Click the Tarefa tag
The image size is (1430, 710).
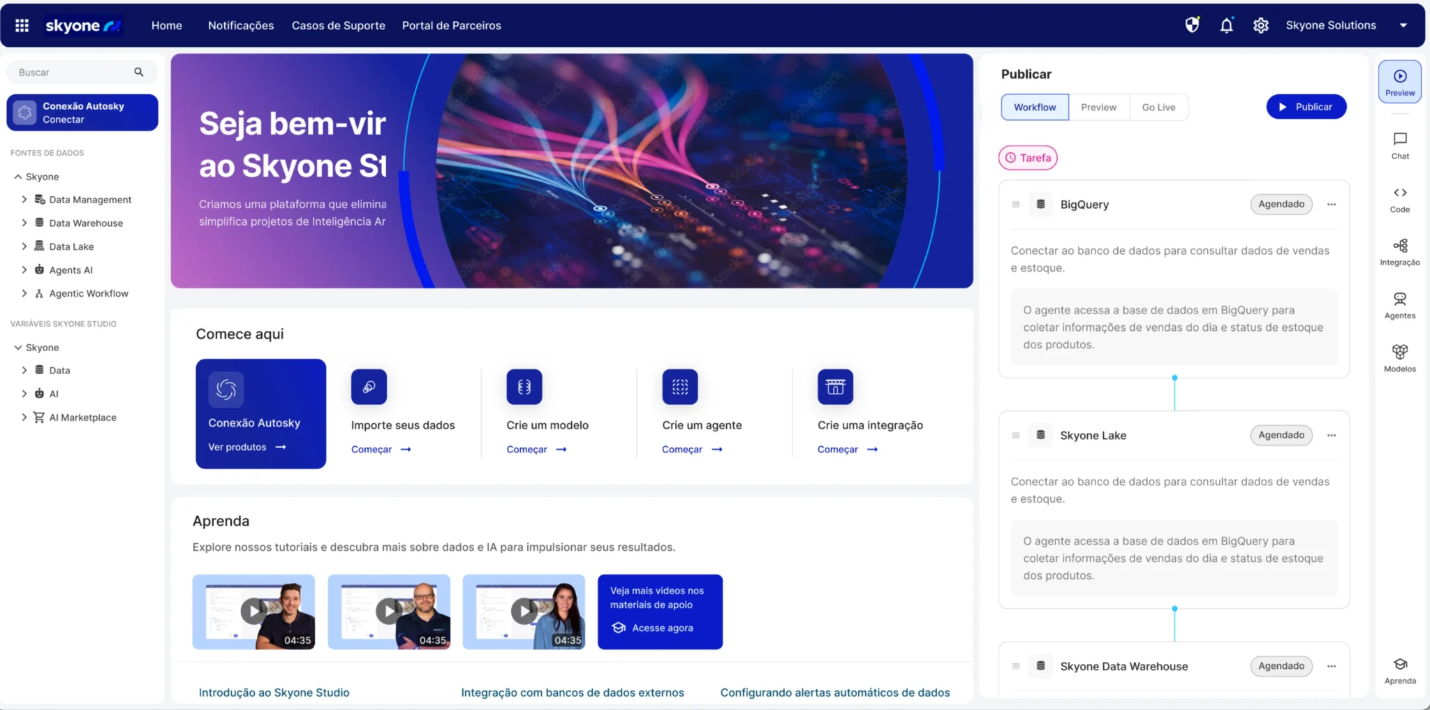pyautogui.click(x=1028, y=158)
